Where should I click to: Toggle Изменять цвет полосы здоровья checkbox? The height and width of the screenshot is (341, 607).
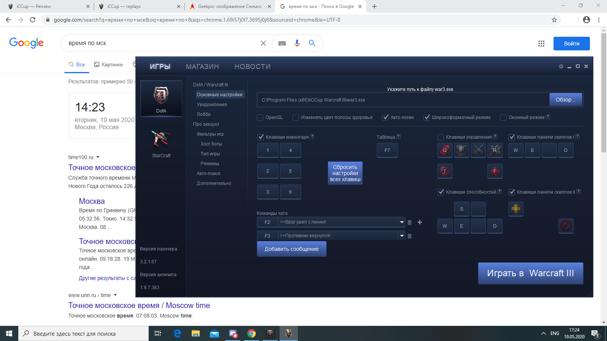(296, 117)
